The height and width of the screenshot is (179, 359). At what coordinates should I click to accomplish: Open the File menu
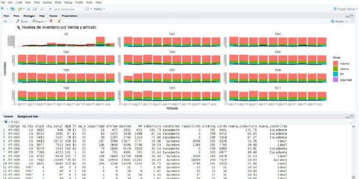pos(3,2)
